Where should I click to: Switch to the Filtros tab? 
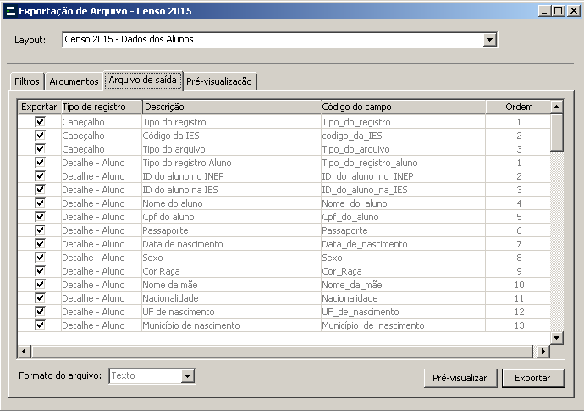point(27,81)
